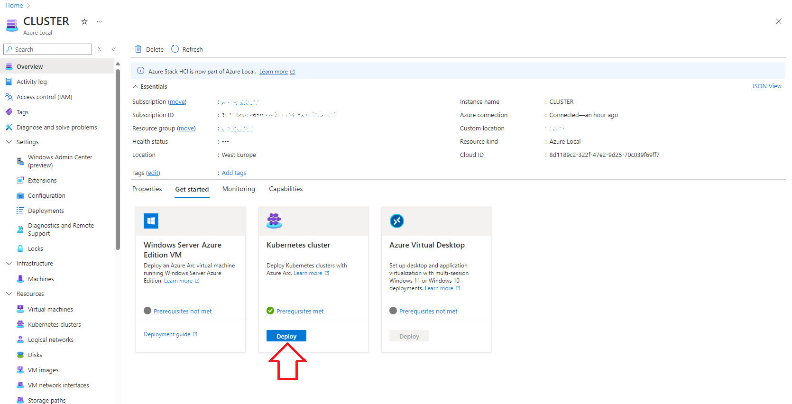Click the Extensions icon
Image resolution: width=792 pixels, height=404 pixels.
(20, 180)
